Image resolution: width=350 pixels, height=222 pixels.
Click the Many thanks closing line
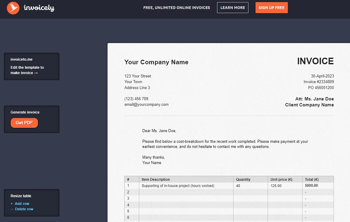point(154,158)
